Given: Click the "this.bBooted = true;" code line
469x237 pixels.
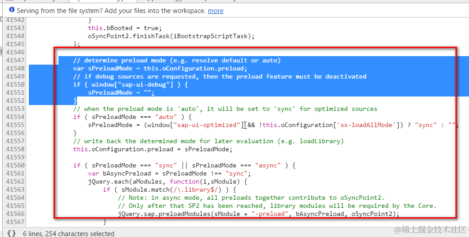Looking at the screenshot, I should tap(125, 28).
